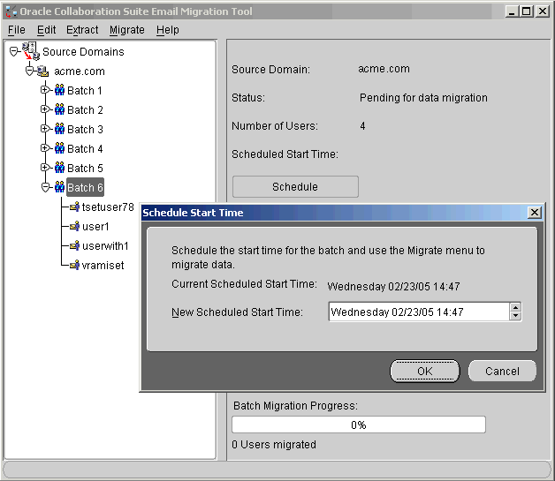Collapse the Source Domains tree node
This screenshot has width=555, height=481.
[x=14, y=52]
